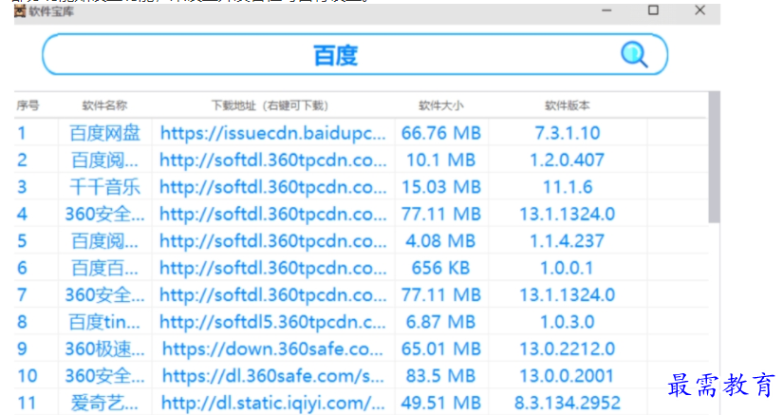The image size is (783, 415).
Task: Click the version 11.1.6 cell
Action: (x=568, y=187)
